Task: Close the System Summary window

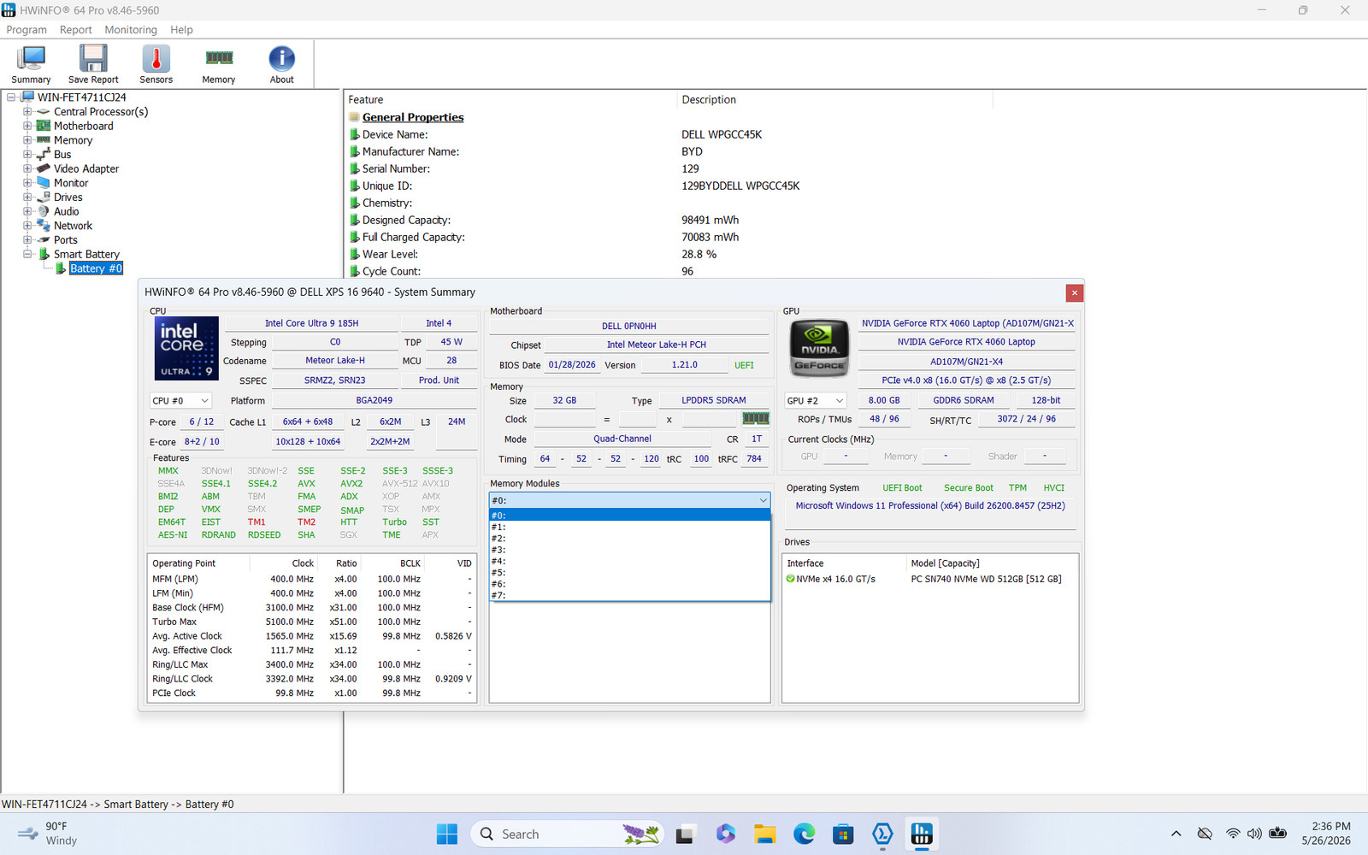Action: pos(1075,292)
